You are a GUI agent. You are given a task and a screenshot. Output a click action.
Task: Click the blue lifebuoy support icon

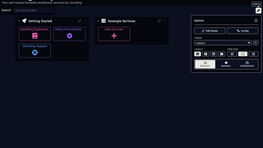click(35, 53)
